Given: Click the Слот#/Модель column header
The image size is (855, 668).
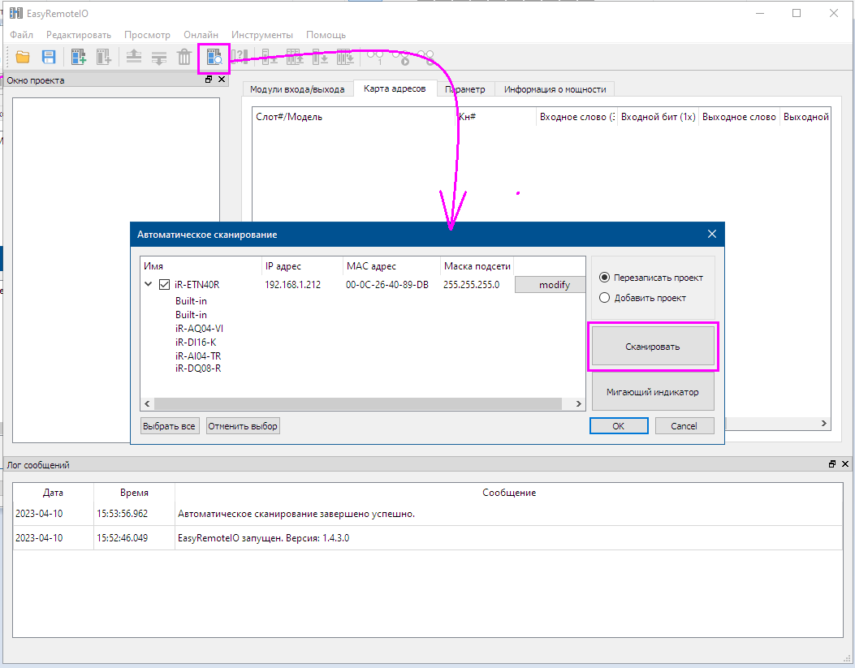Looking at the screenshot, I should [354, 117].
